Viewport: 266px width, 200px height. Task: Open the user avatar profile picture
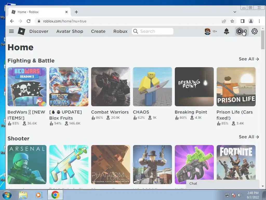point(207,31)
